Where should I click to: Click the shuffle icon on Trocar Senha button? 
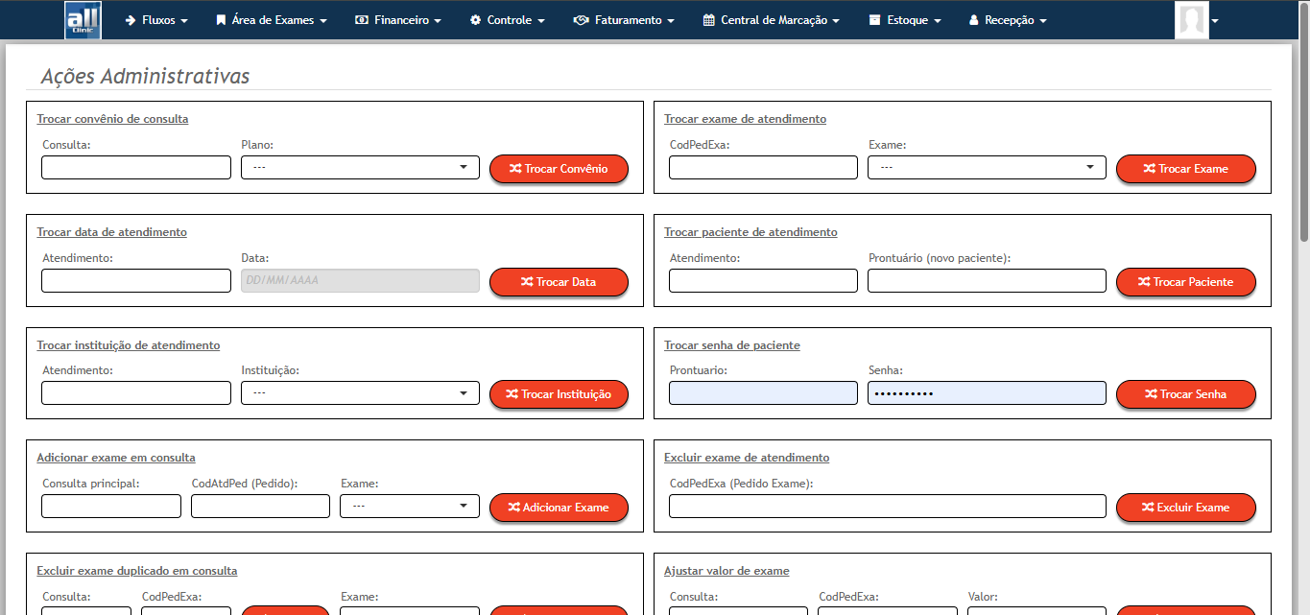1151,394
